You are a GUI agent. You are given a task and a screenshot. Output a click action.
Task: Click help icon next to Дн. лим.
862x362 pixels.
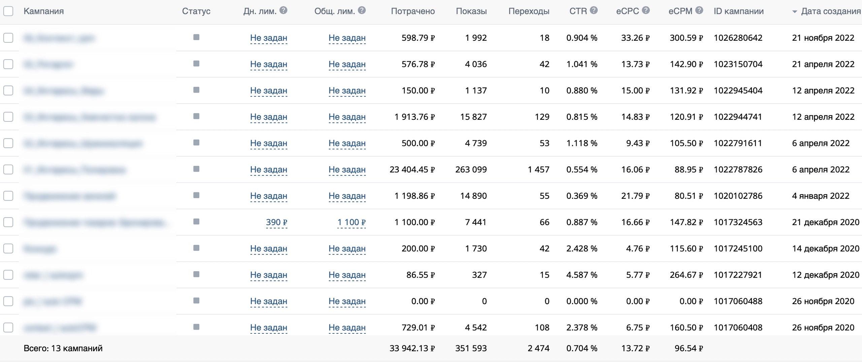tap(284, 10)
